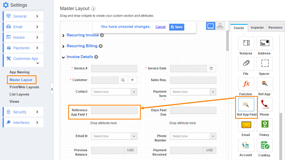
Task: Pick the Ref App widget
Action: (x=265, y=84)
